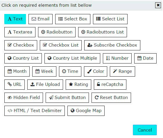163x138 pixels.
Task: Click the paintbrush icon on Color
Action: pos(89,71)
